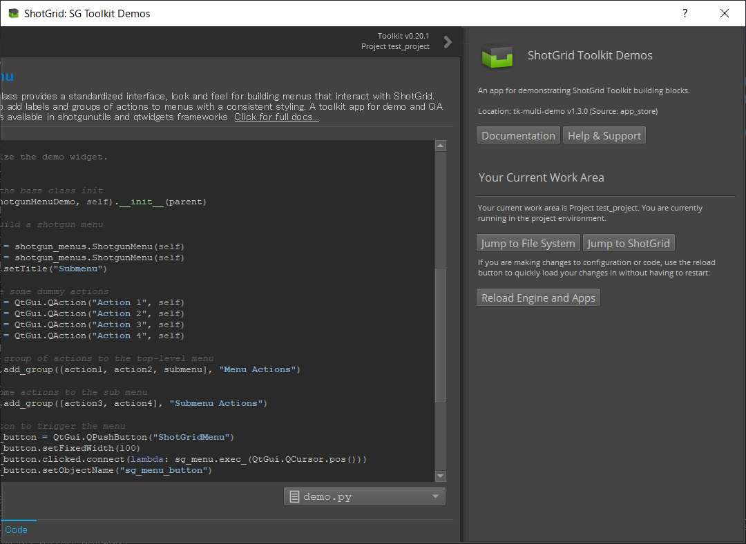Image resolution: width=746 pixels, height=544 pixels.
Task: Click the document icon inside the demo.py selector
Action: 295,496
